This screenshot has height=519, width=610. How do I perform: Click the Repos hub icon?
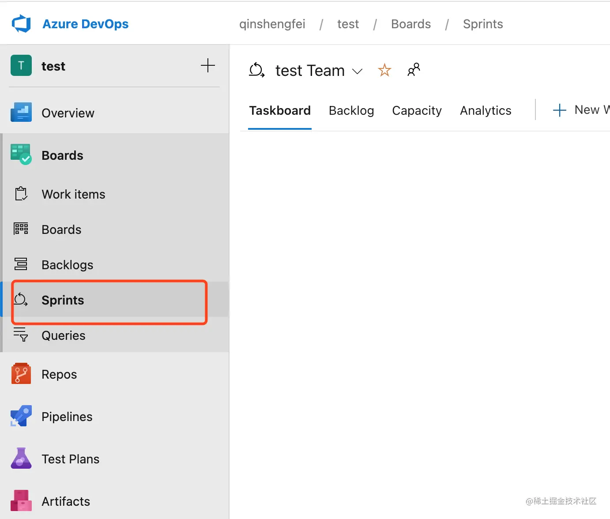point(21,373)
